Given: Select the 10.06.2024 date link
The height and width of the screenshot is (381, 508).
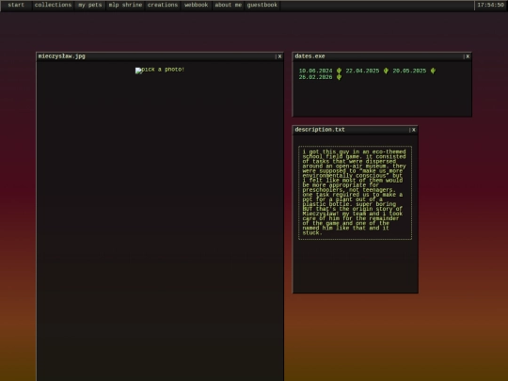Looking at the screenshot, I should (x=315, y=71).
